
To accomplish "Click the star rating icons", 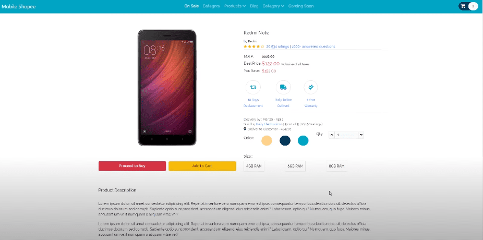I will click(x=254, y=46).
